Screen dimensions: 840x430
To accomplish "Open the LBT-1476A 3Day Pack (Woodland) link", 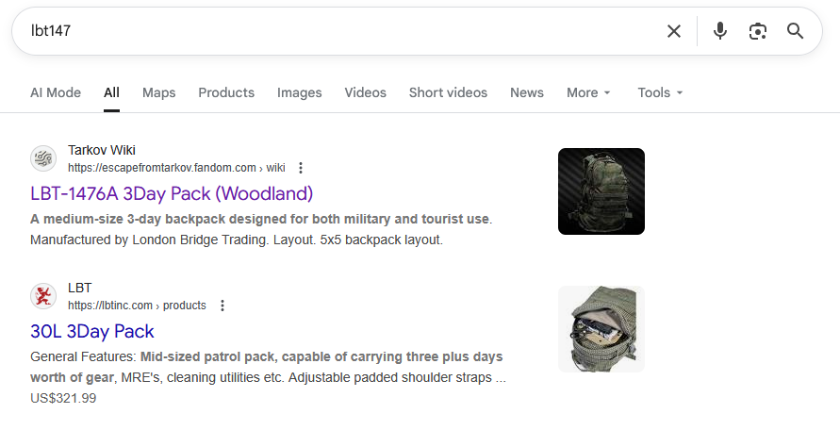I will pos(172,193).
